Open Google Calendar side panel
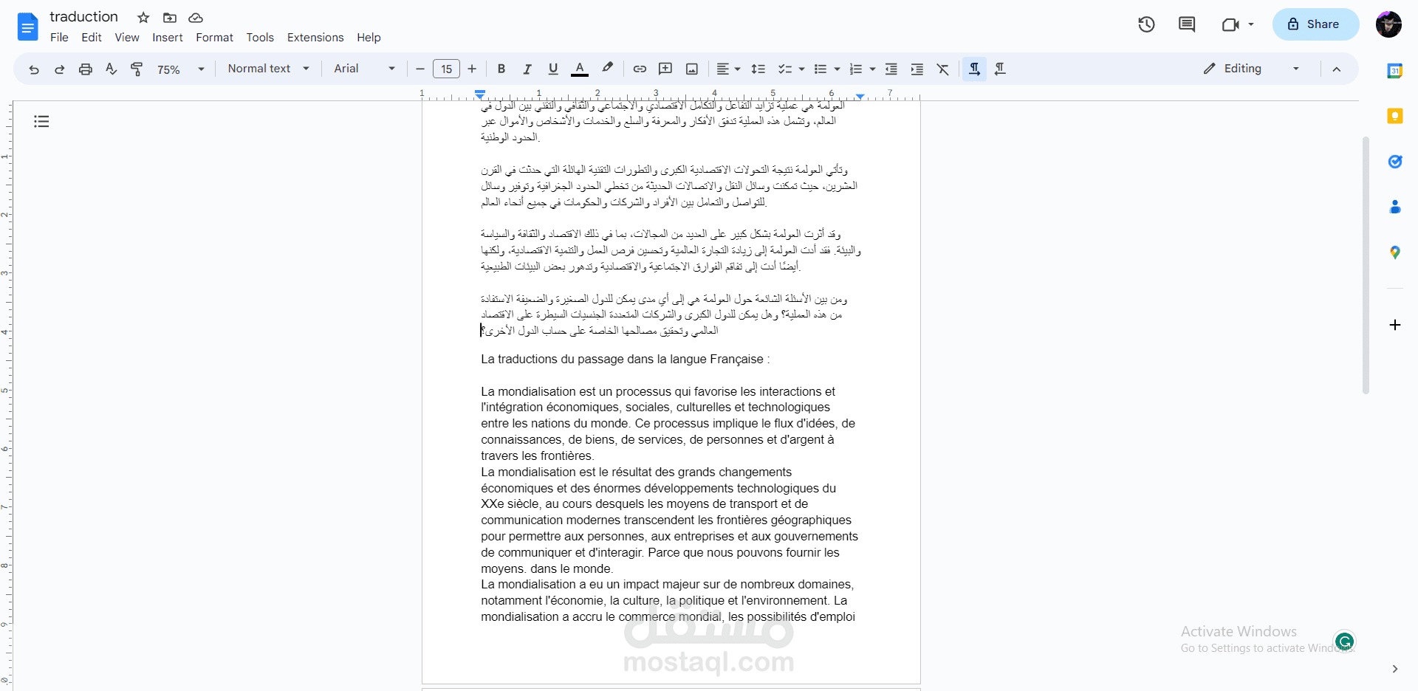The image size is (1418, 691). (1394, 71)
